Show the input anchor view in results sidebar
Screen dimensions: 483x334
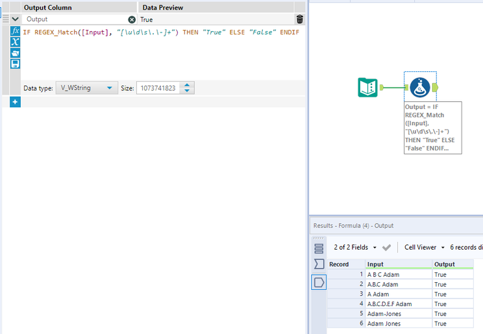click(319, 264)
